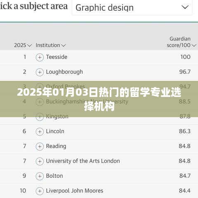Select the Lincoln institution name
Screen dimensions: 198x198
(55, 131)
